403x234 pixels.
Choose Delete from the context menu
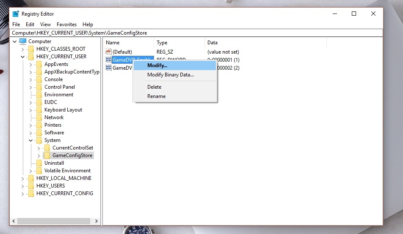(x=175, y=87)
